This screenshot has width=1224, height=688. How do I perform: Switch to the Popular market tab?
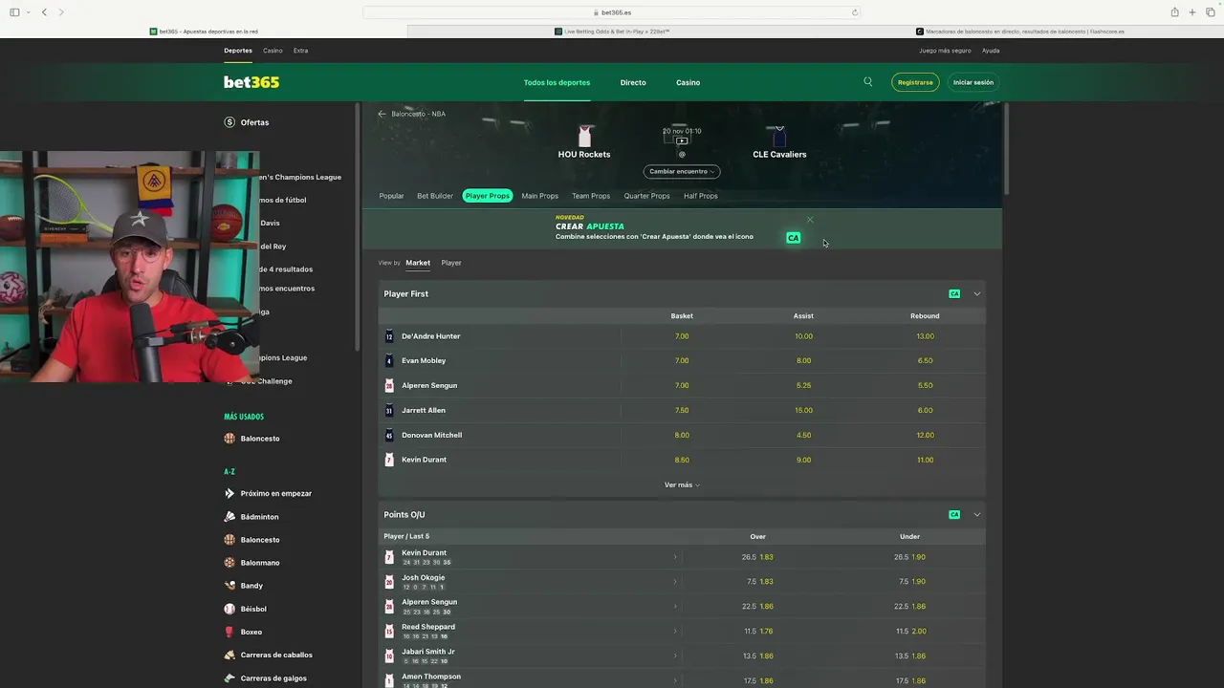[x=391, y=196]
